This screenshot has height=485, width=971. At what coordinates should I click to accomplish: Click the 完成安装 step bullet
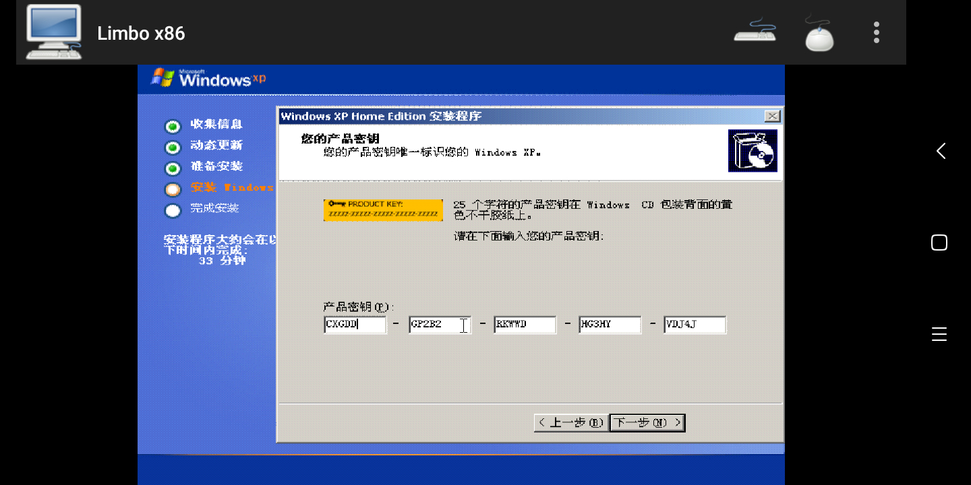coord(173,210)
